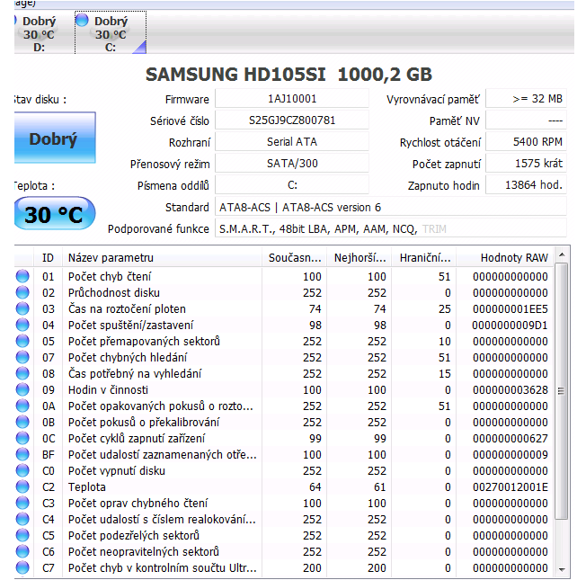
Task: Click the Písmena oddílů field C:
Action: pos(292,184)
